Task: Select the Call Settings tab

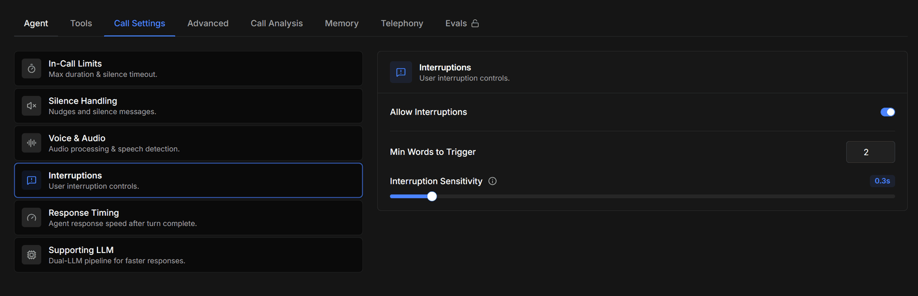Action: 139,23
